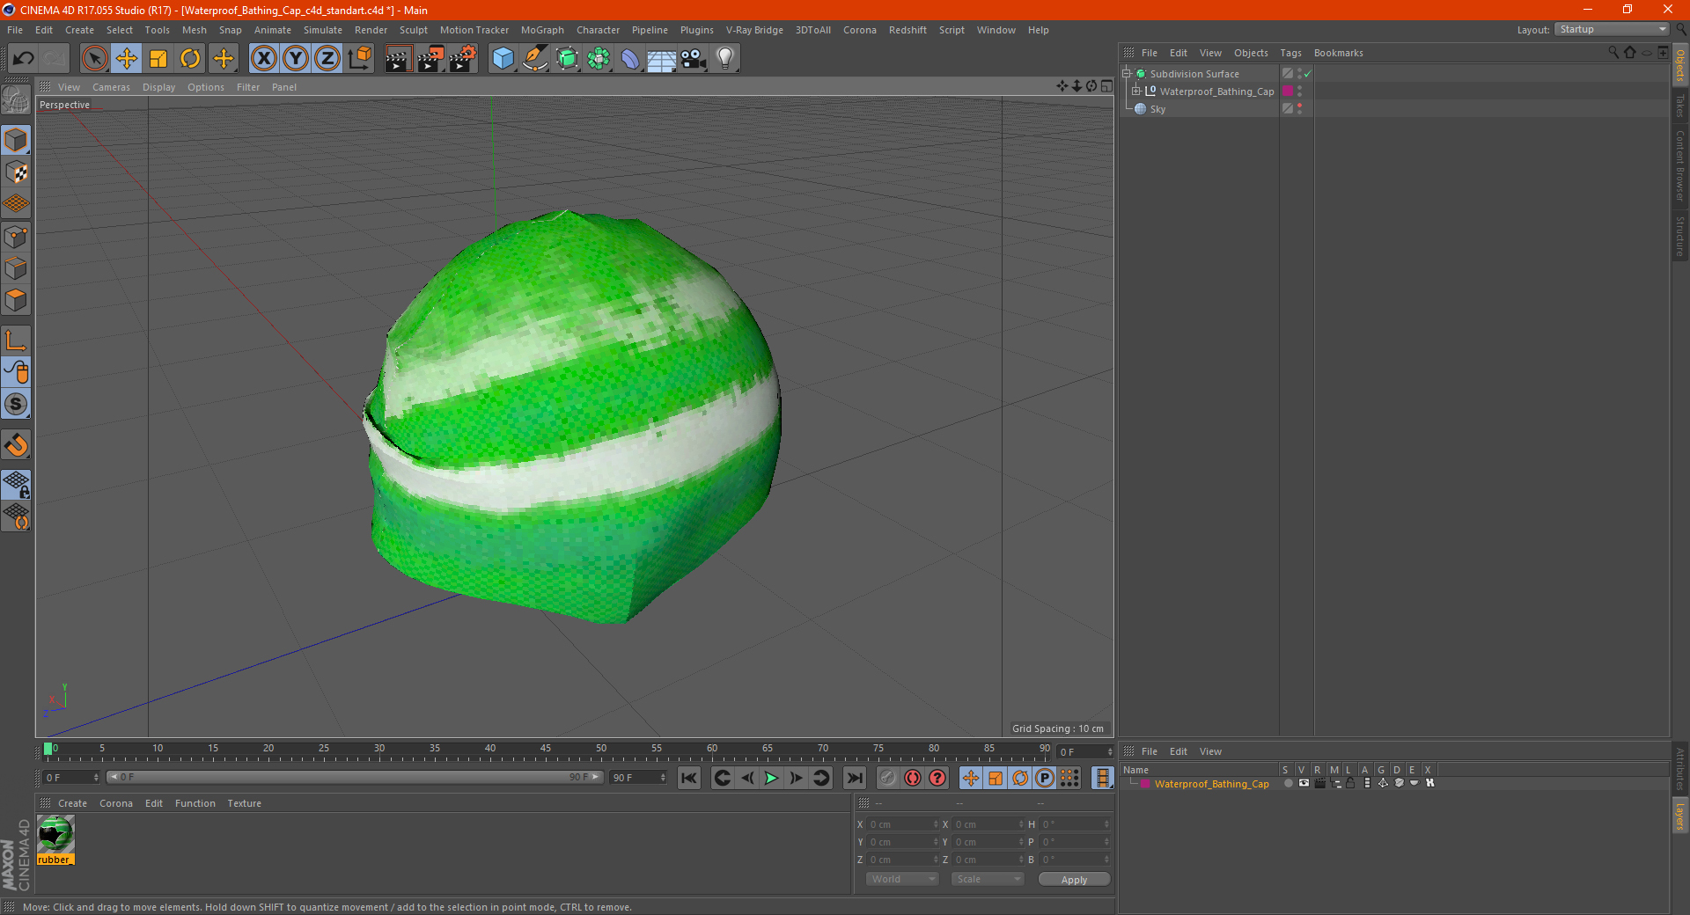Select the Live Selection tool
The height and width of the screenshot is (915, 1690).
point(94,59)
